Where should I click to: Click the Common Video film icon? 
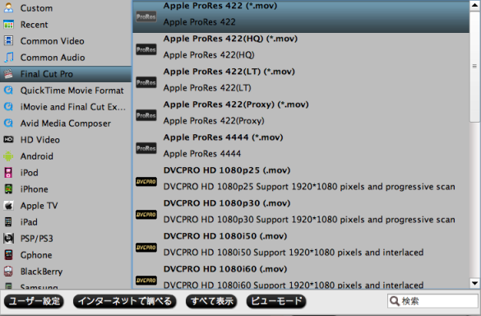[8, 41]
